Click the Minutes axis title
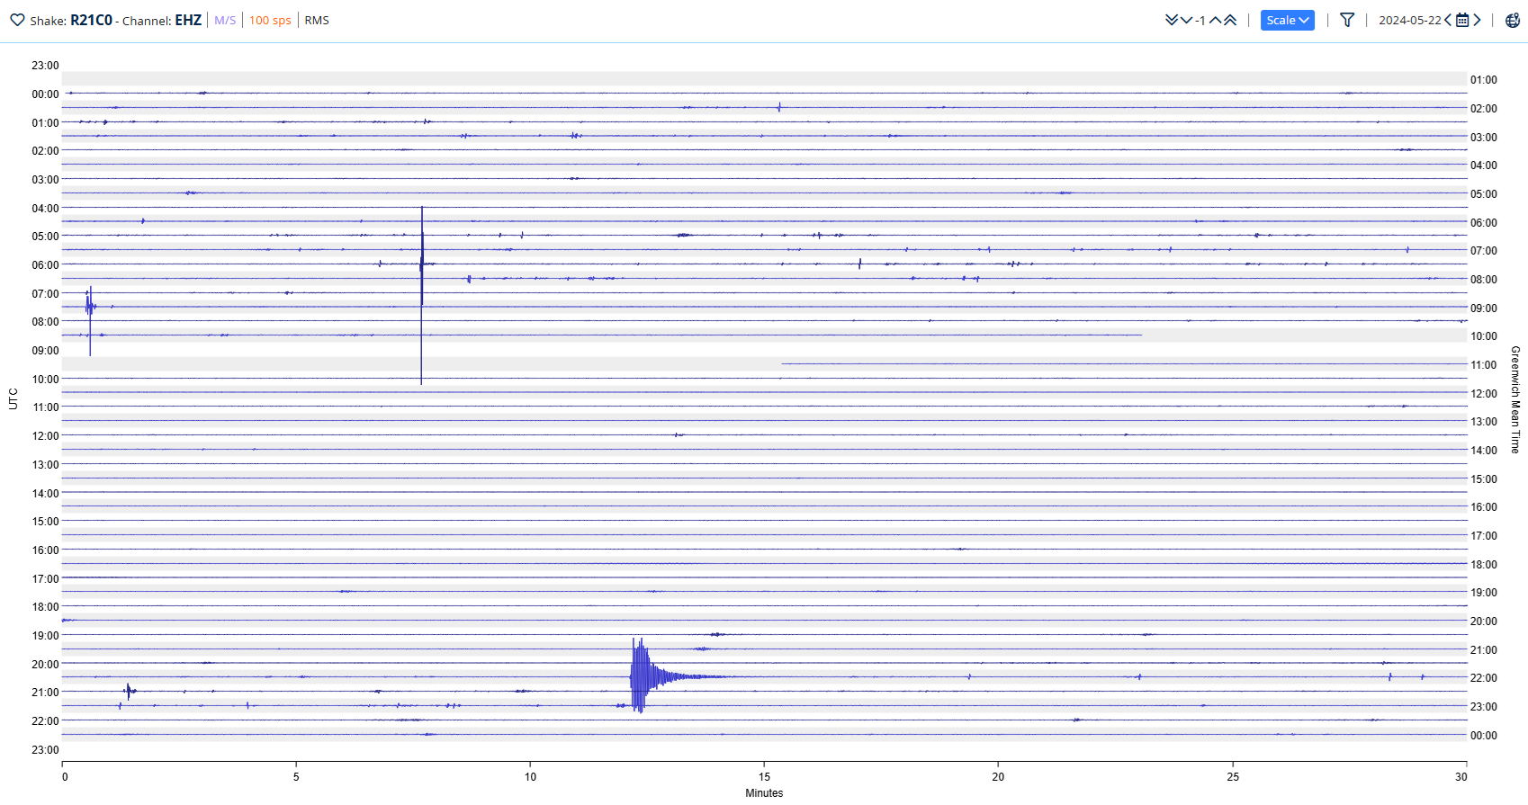Viewport: 1528px width, 805px height. point(764,792)
